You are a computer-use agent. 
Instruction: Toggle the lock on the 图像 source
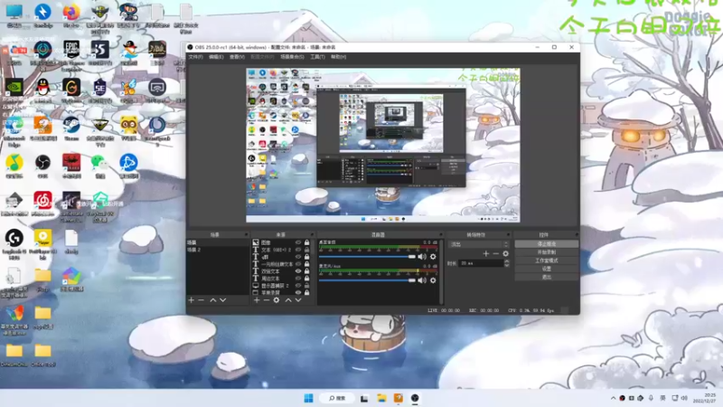[x=306, y=242]
